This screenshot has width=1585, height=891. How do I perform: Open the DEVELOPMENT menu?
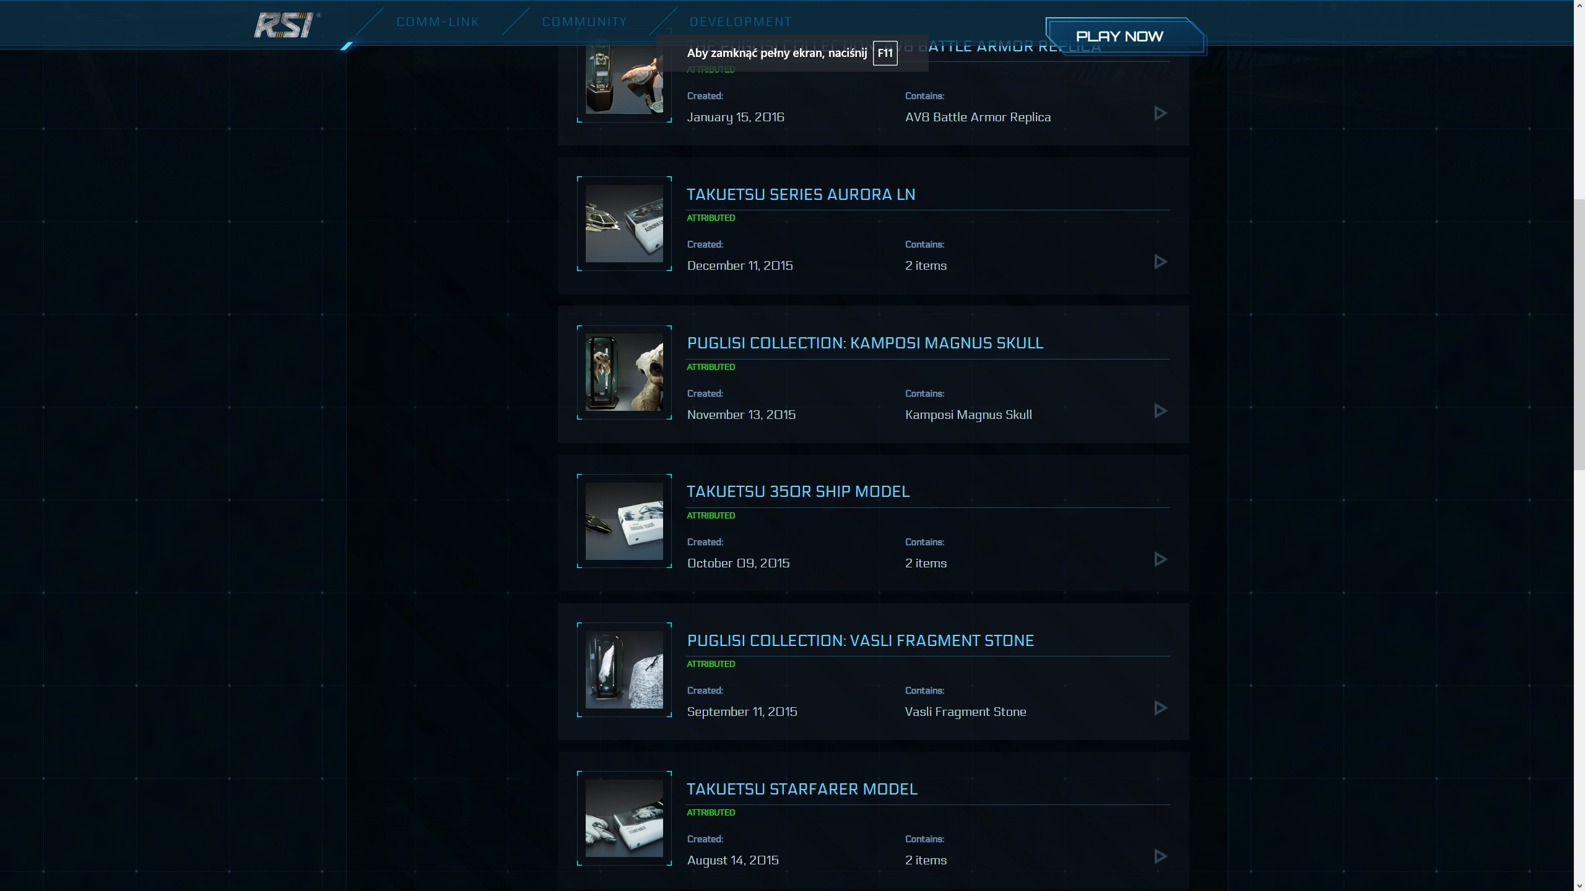coord(740,22)
